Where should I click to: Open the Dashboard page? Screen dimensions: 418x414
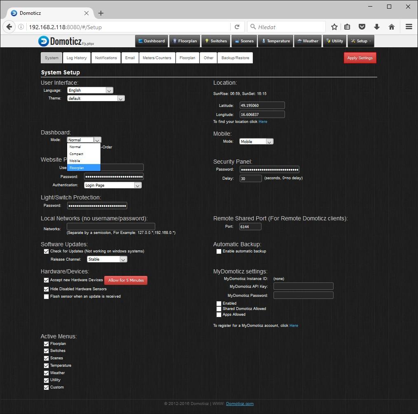click(152, 41)
